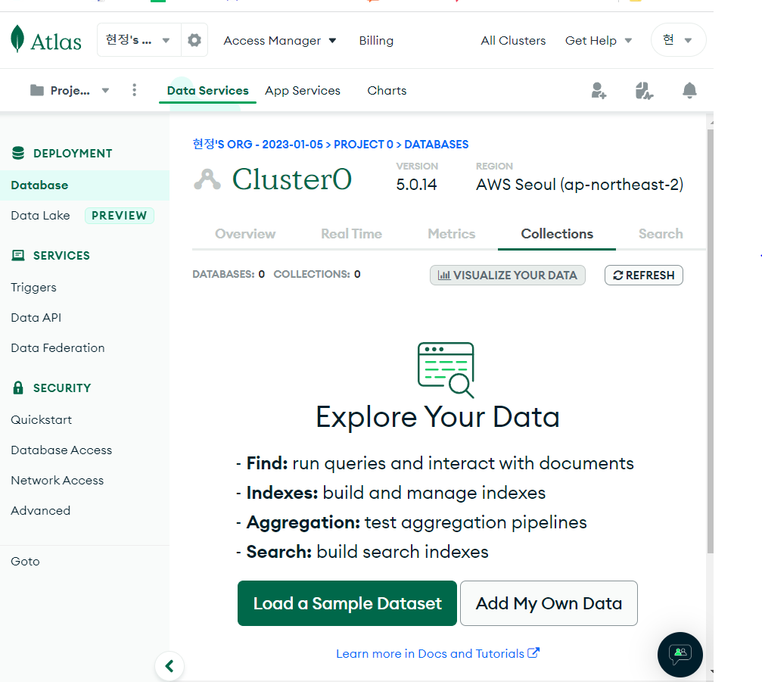This screenshot has width=762, height=682.
Task: Open the organization selector dropdown
Action: click(x=139, y=40)
